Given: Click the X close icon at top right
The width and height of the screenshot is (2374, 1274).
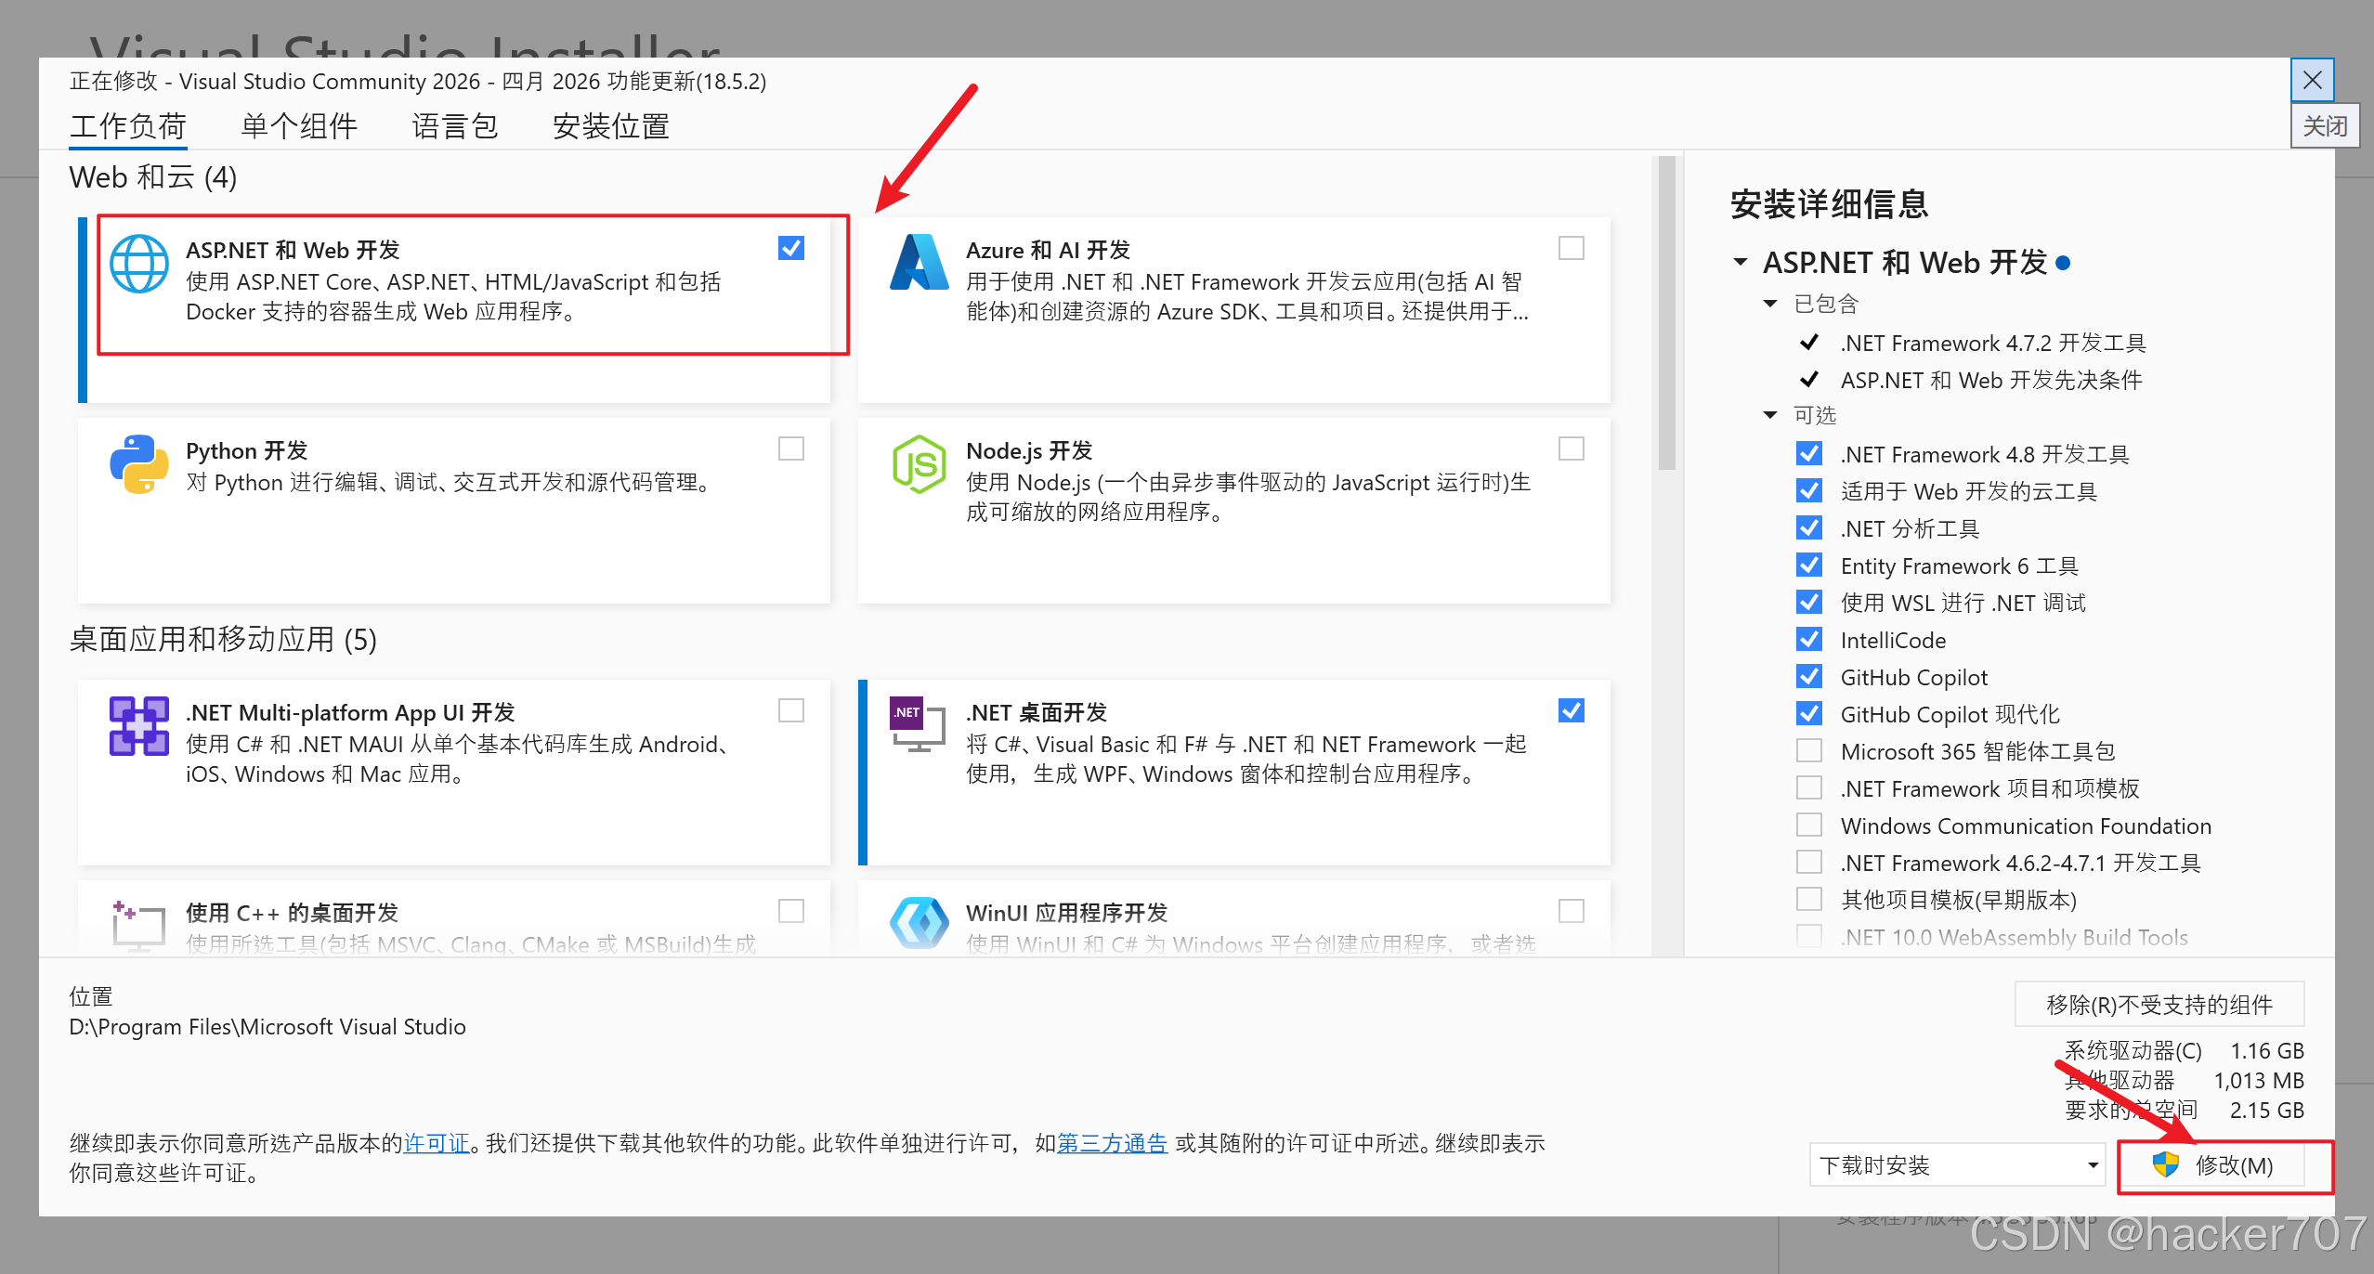Looking at the screenshot, I should (x=2313, y=81).
